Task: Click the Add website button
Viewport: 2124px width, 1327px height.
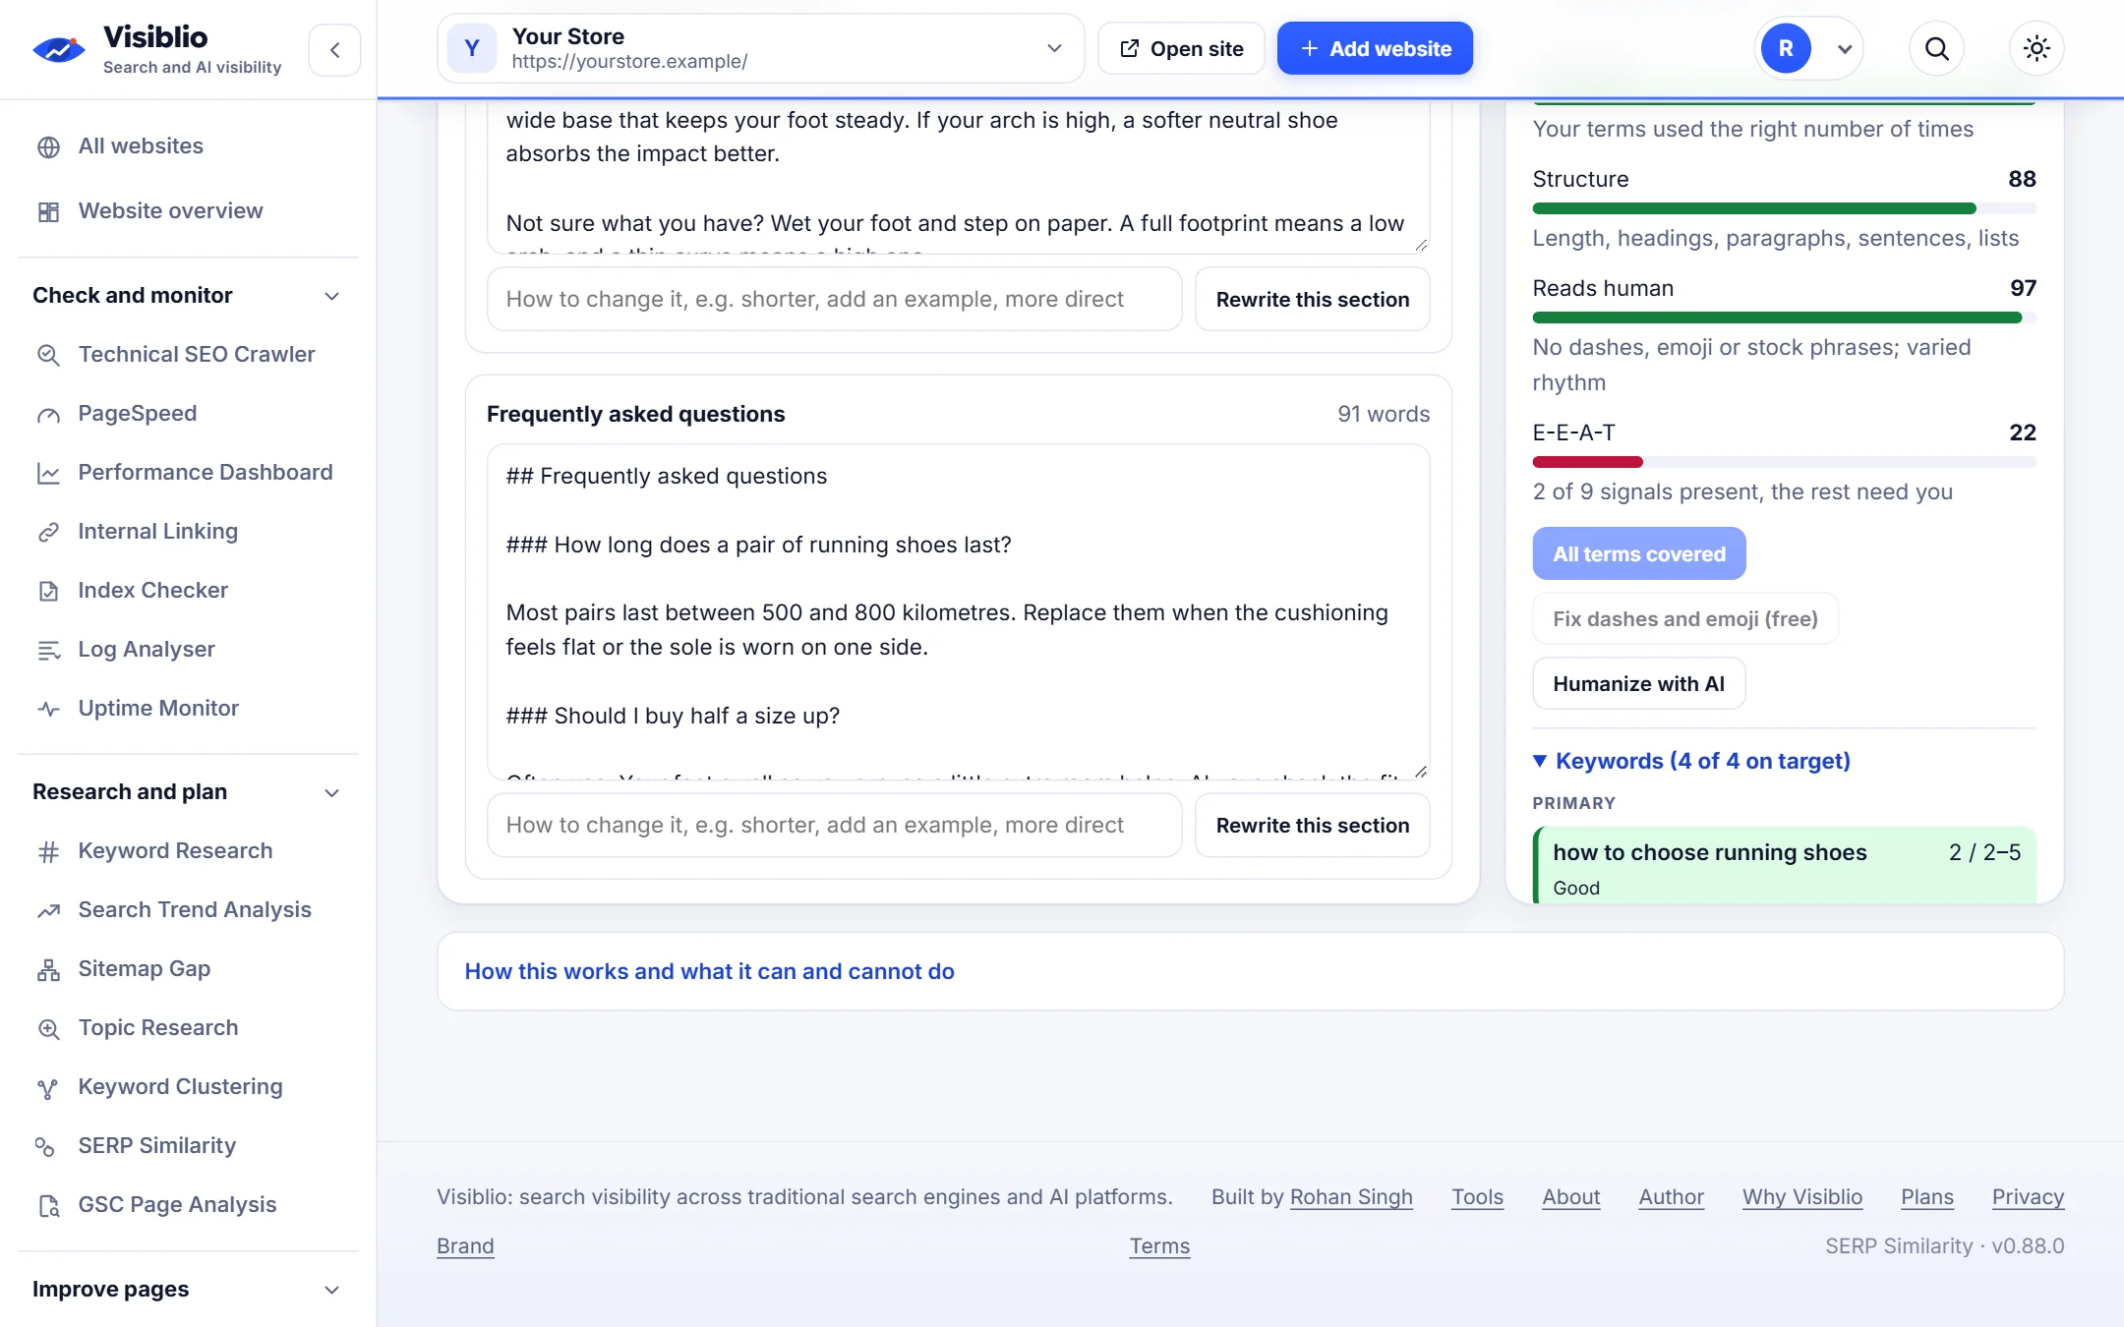Action: click(x=1375, y=48)
